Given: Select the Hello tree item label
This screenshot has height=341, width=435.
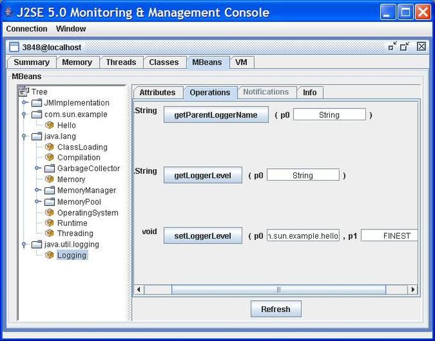Looking at the screenshot, I should [66, 125].
